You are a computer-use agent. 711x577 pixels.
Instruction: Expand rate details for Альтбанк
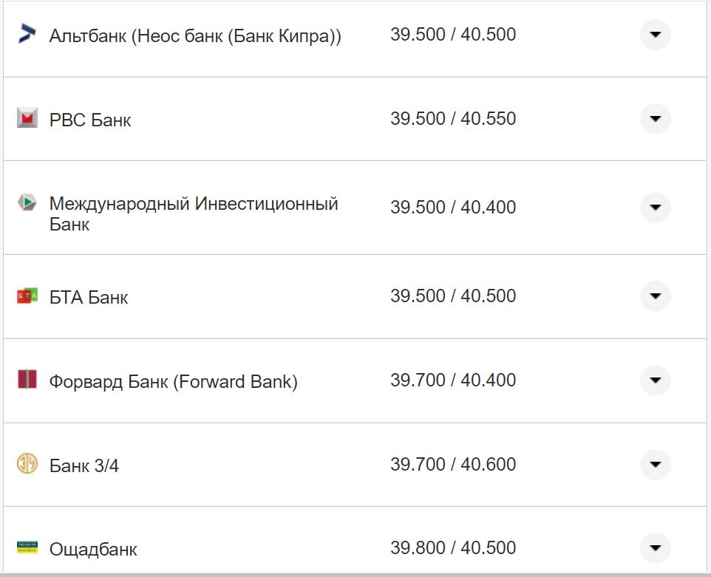[655, 33]
